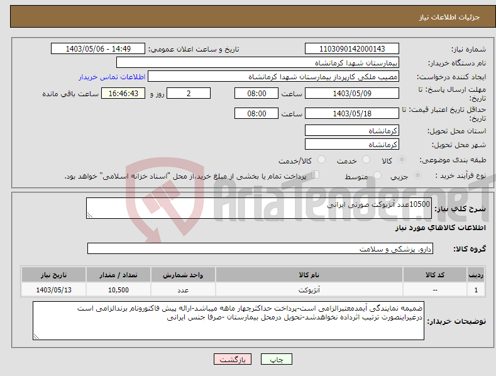Click the تعداد / مقدار column header
This screenshot has width=496, height=376.
(118, 275)
